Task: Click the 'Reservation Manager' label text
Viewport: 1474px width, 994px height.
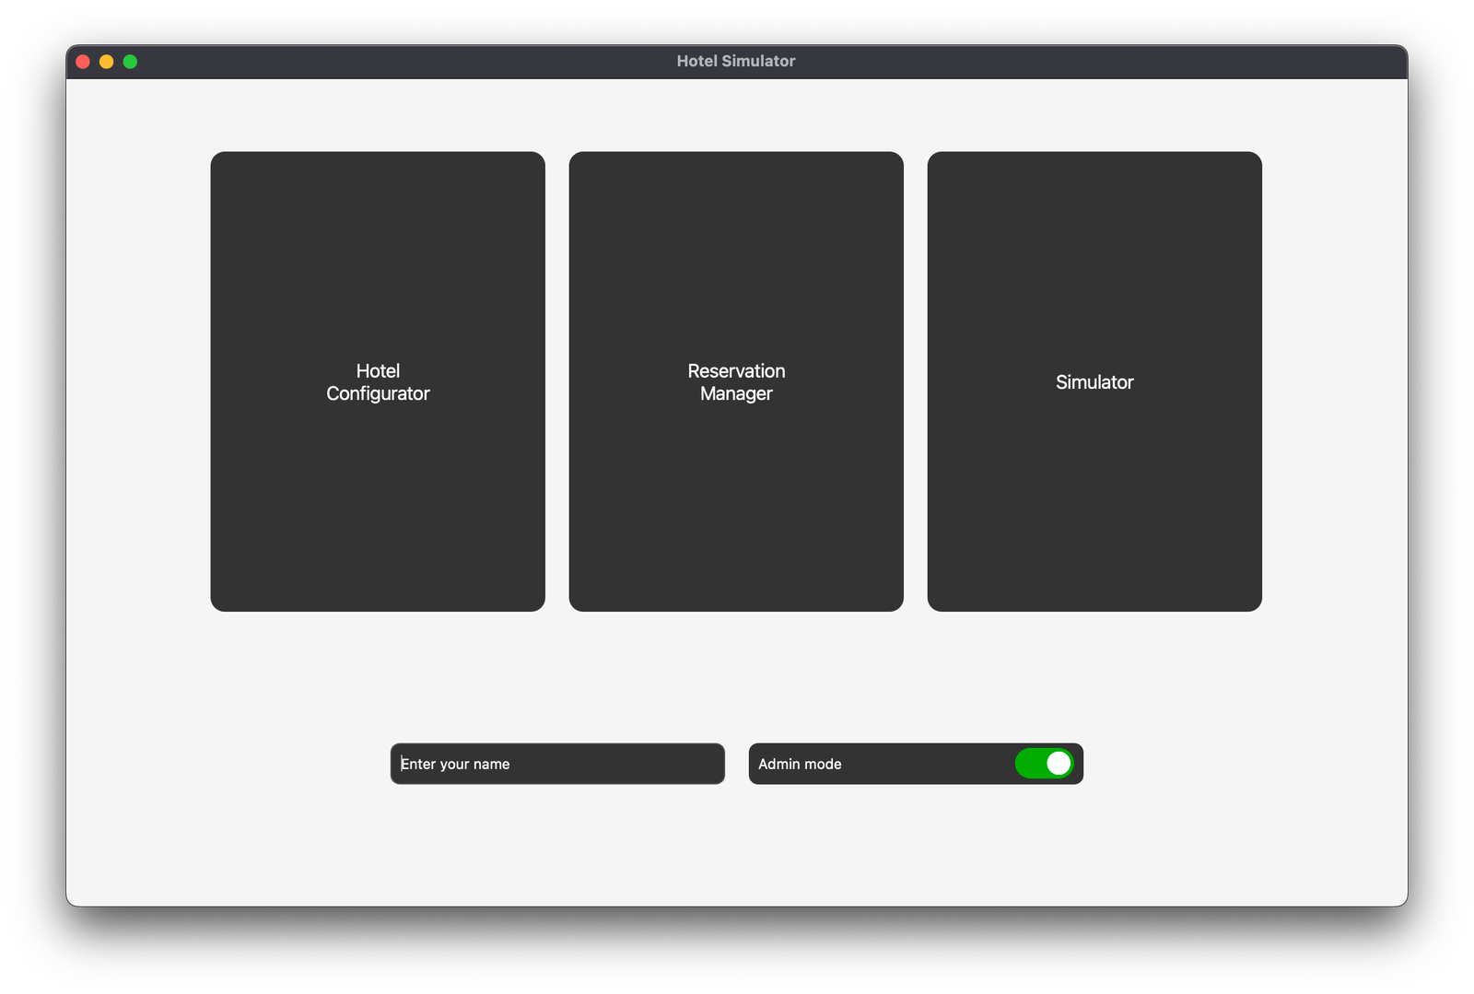Action: pos(736,382)
